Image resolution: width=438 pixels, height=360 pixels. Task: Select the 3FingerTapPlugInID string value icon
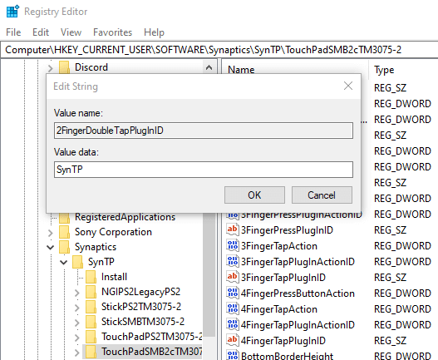[233, 277]
